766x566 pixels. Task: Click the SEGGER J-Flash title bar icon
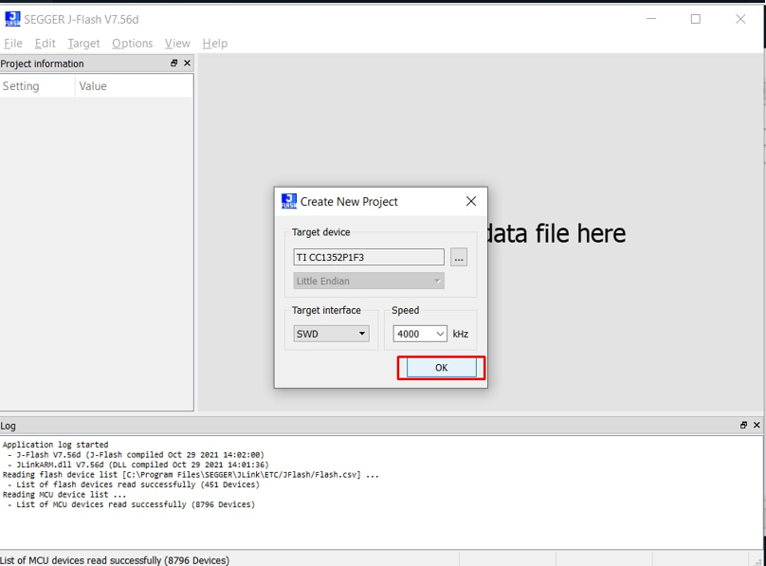click(12, 19)
